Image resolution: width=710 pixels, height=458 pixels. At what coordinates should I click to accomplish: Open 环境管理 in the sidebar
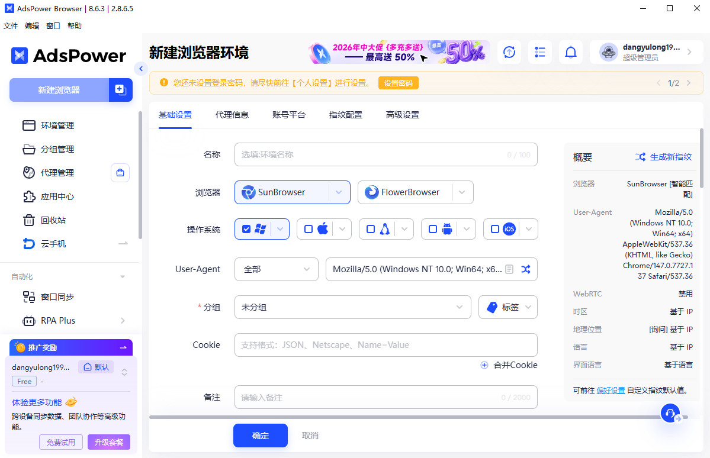coord(57,125)
